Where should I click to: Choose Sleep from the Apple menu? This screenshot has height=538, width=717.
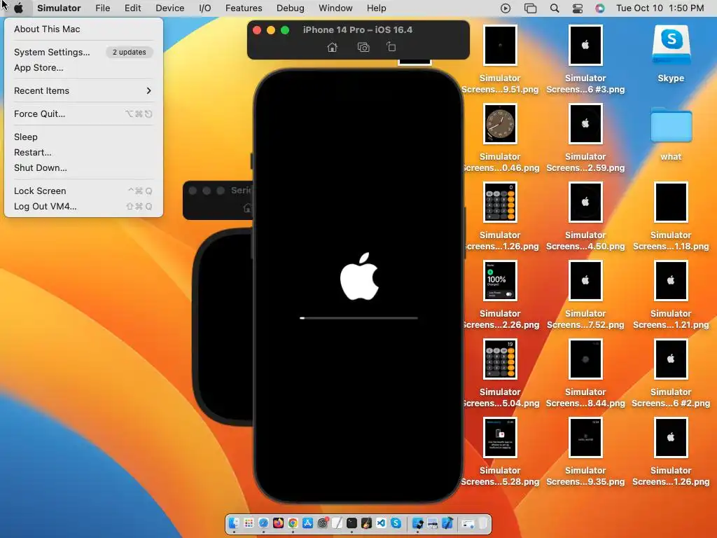83,137
